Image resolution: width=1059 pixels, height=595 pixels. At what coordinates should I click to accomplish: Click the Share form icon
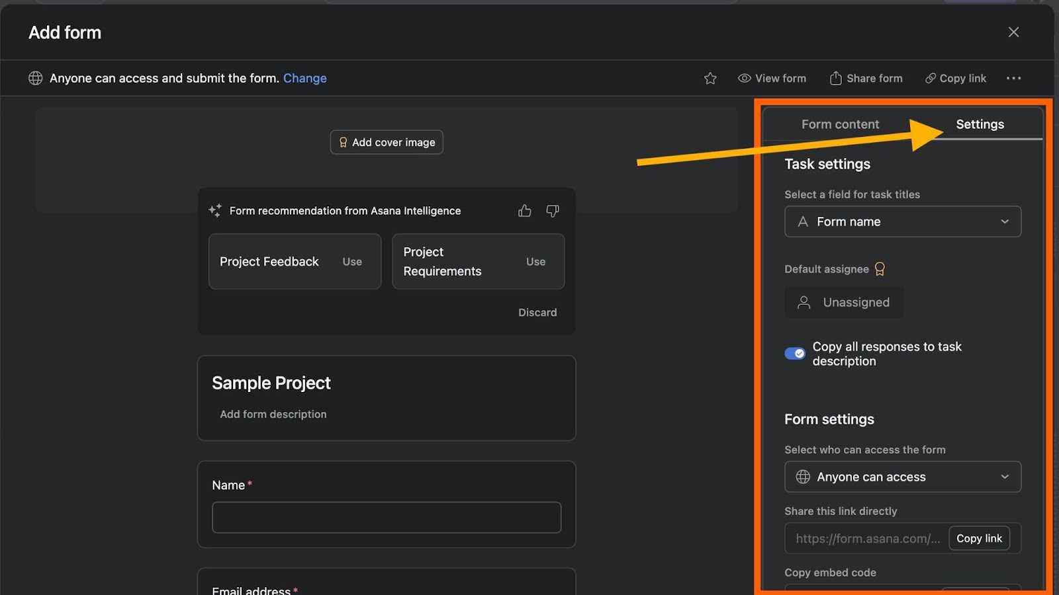tap(836, 78)
